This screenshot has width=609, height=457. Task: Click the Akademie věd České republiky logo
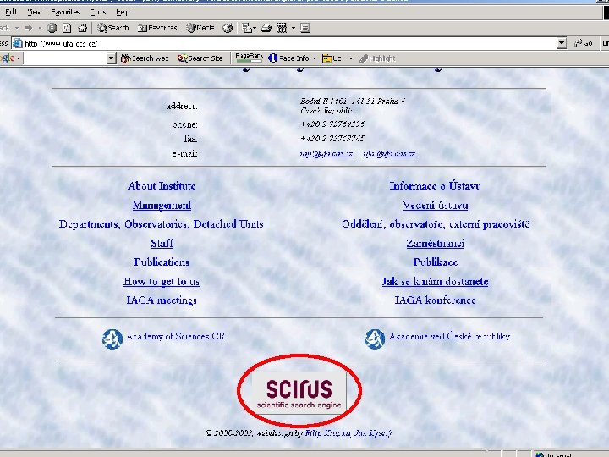(x=375, y=339)
